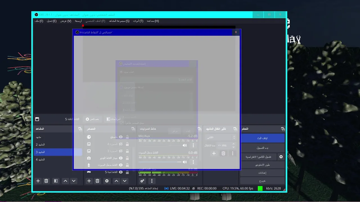Show hidden image source الصورة 4
The image size is (360, 202).
[x=121, y=144]
